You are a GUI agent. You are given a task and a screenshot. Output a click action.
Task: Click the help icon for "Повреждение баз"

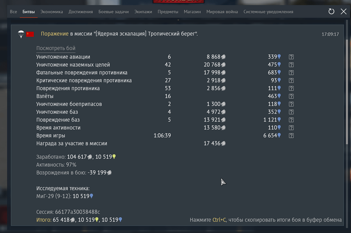click(291, 120)
